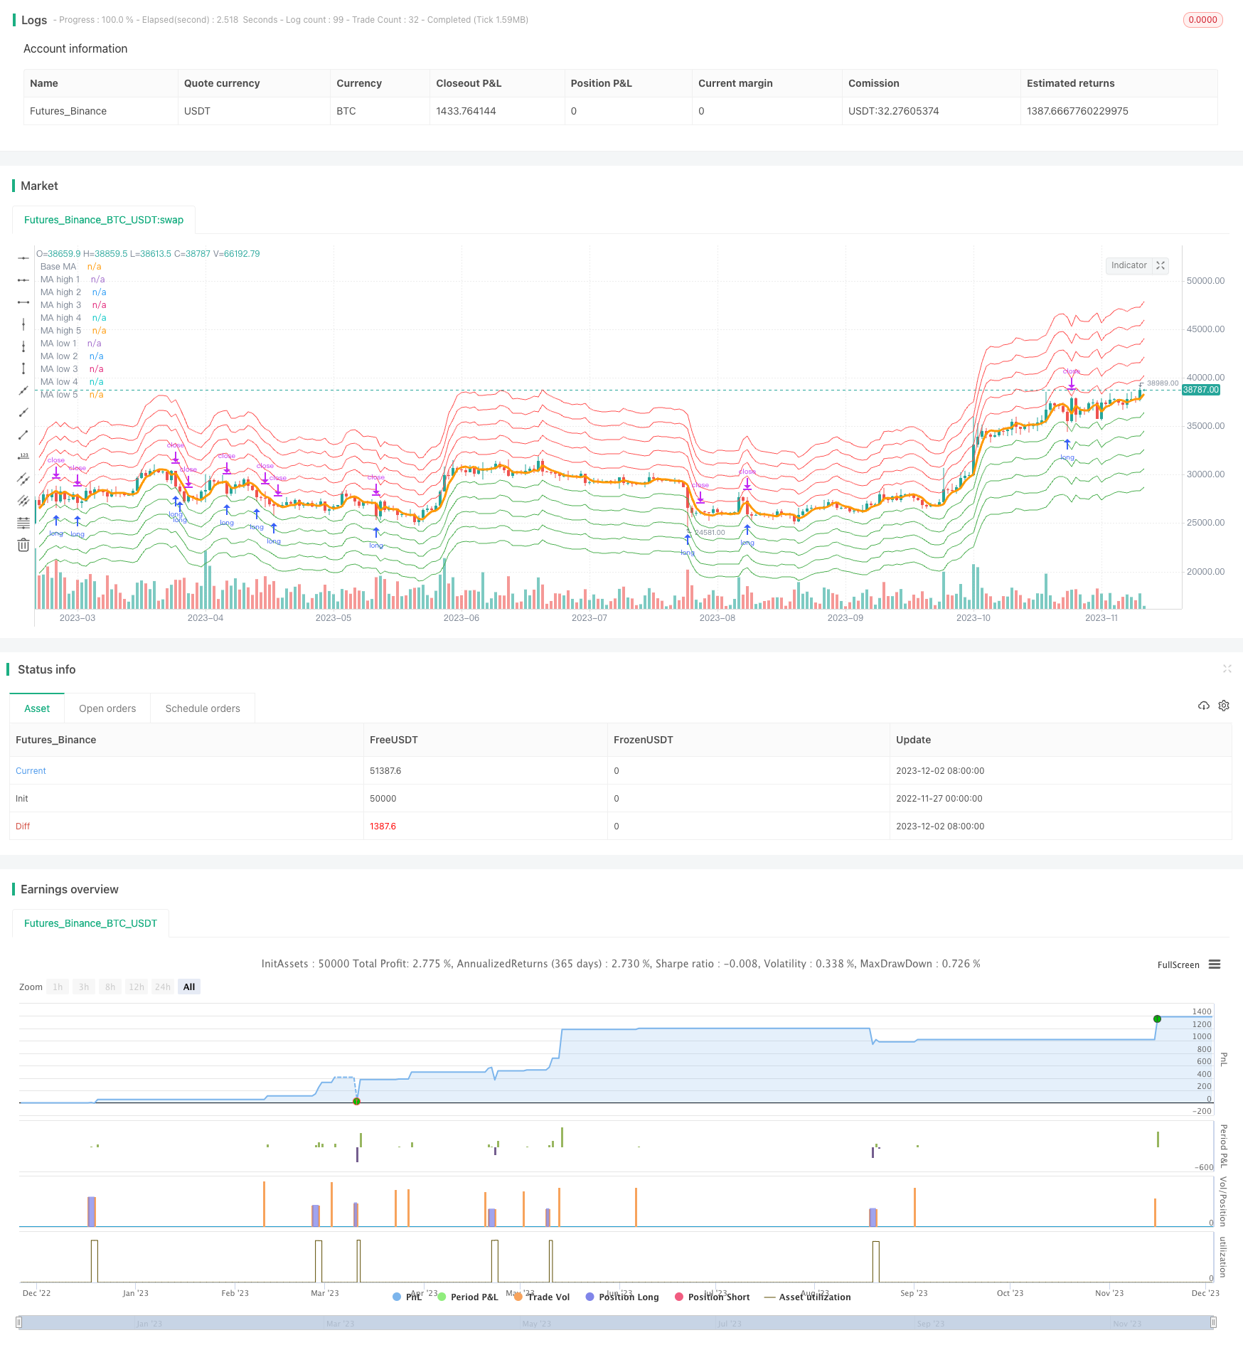1243x1350 pixels.
Task: Set zoom range to 12h
Action: tap(137, 987)
